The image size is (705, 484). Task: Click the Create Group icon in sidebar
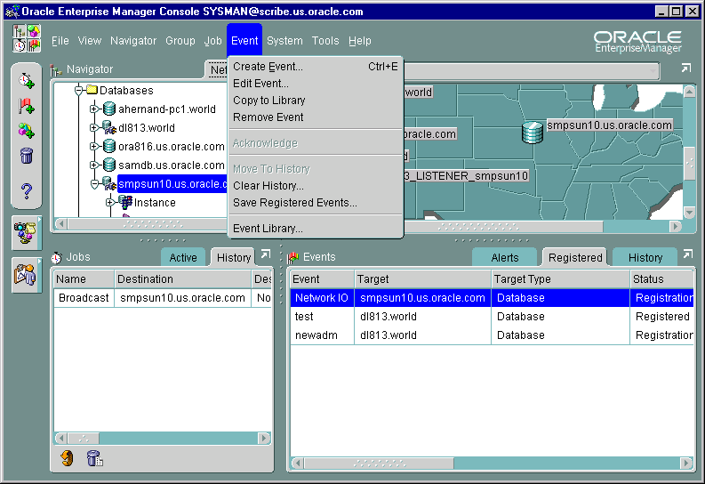pyautogui.click(x=27, y=132)
